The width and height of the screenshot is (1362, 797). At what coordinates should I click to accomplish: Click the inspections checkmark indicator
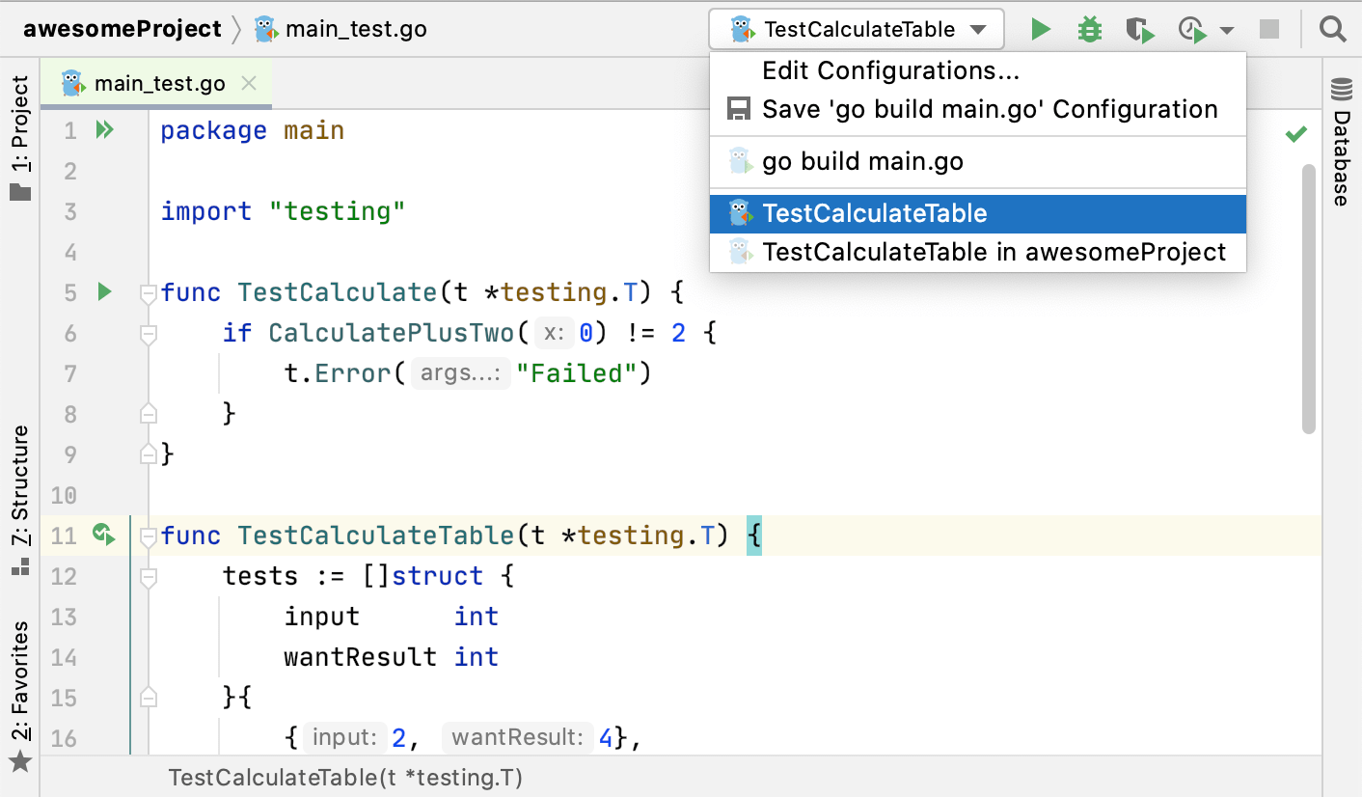pyautogui.click(x=1297, y=133)
